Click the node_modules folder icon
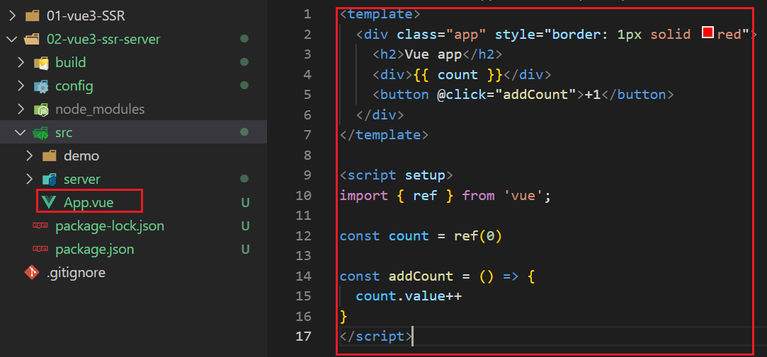Viewport: 767px width, 357px height. click(x=41, y=110)
